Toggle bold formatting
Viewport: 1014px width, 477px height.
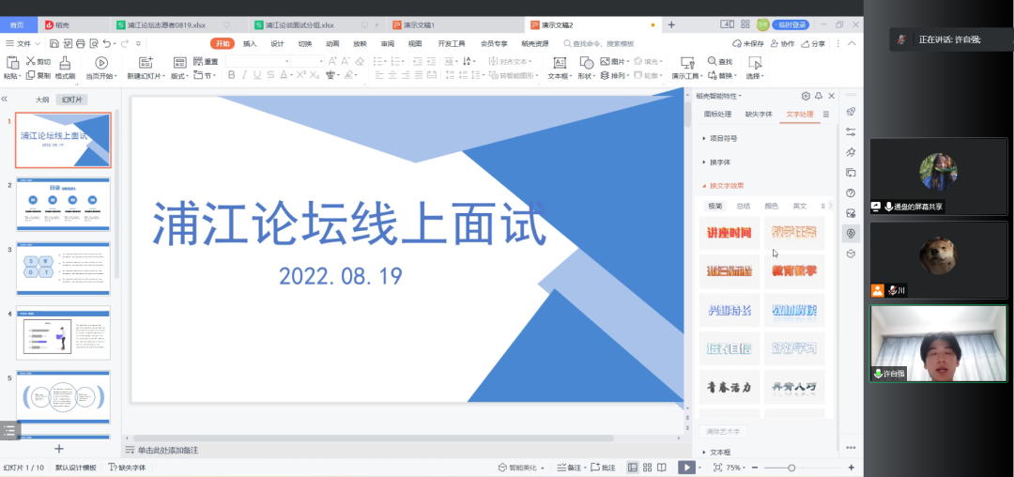click(x=232, y=76)
